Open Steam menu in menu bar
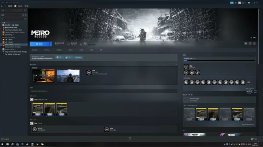The height and width of the screenshot is (147, 263). 3,3
